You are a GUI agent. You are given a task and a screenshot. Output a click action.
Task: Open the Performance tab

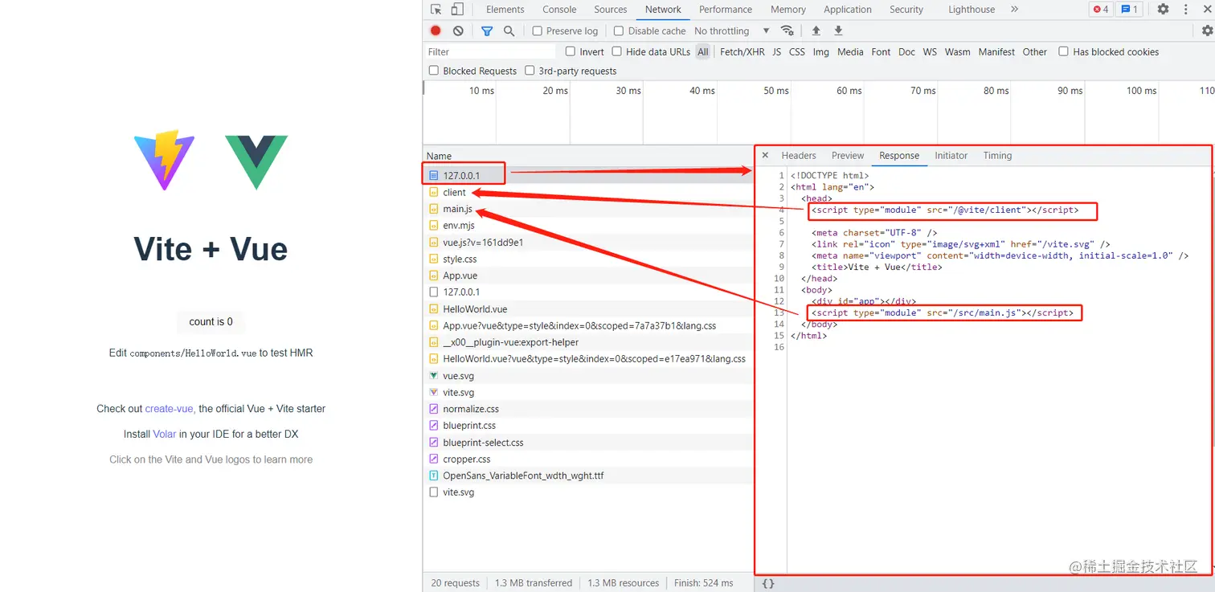pos(726,10)
